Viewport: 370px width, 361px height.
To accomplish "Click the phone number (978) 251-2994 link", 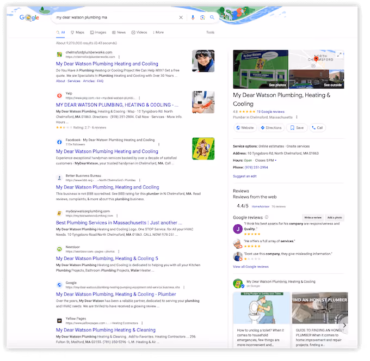I will click(x=256, y=167).
